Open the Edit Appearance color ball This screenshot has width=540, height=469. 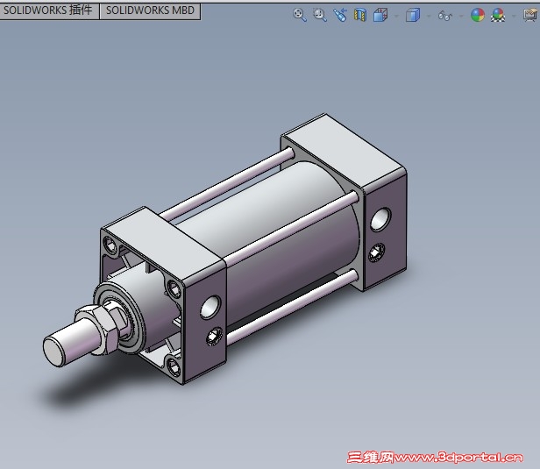pos(478,15)
